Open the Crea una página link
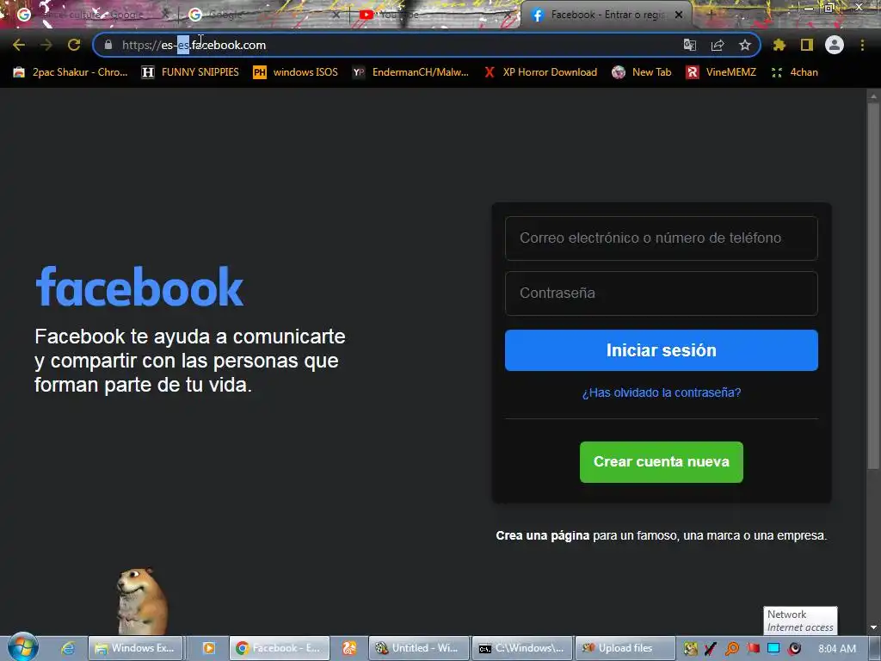This screenshot has height=661, width=881. (x=542, y=535)
